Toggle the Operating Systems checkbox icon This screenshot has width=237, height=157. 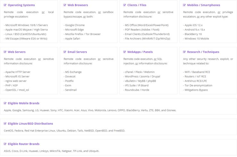point(5,5)
